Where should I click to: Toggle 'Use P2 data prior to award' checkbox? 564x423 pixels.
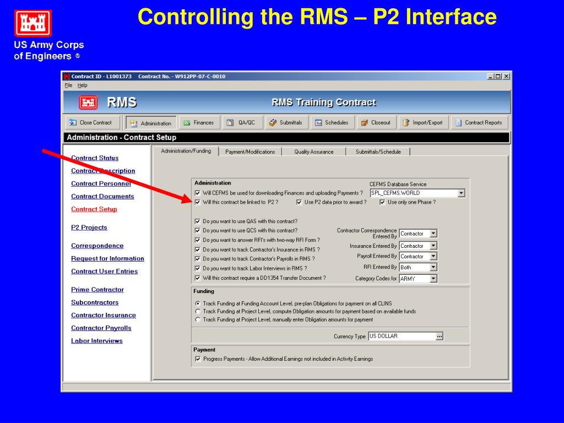(299, 202)
